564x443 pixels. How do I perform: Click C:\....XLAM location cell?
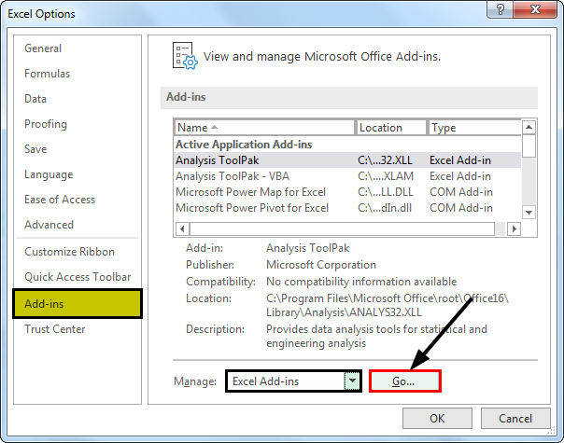386,176
